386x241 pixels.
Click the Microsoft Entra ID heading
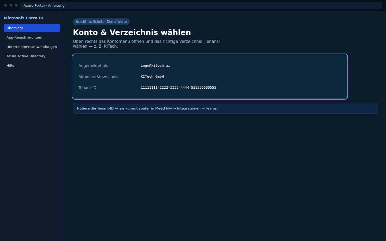point(24,18)
